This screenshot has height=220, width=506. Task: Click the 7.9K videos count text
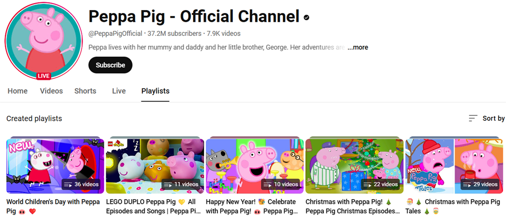coord(224,33)
